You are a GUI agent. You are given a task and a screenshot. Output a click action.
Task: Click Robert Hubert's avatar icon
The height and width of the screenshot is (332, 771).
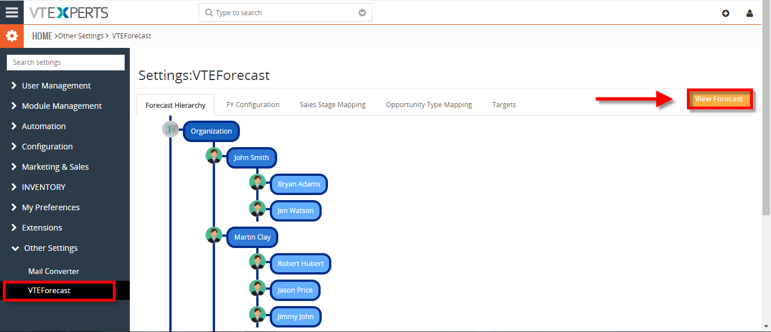pyautogui.click(x=257, y=262)
